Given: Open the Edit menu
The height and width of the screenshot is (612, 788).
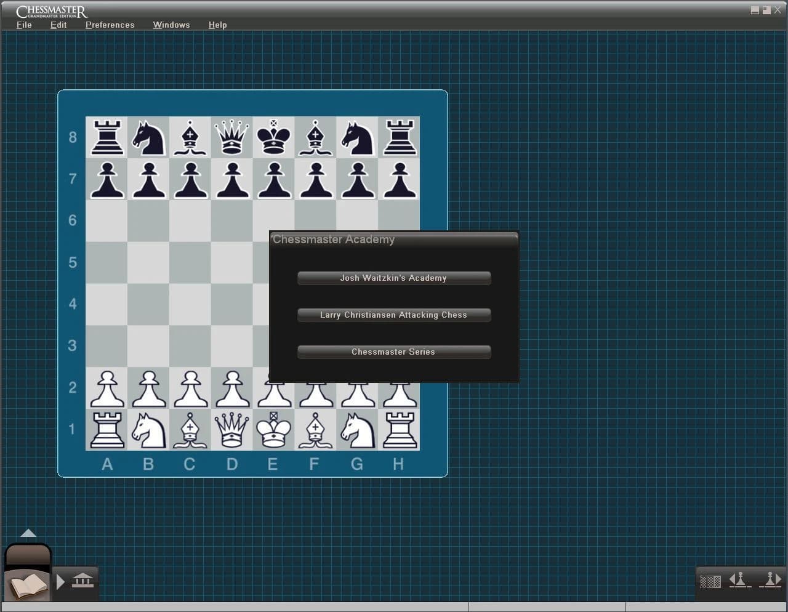Looking at the screenshot, I should point(58,25).
